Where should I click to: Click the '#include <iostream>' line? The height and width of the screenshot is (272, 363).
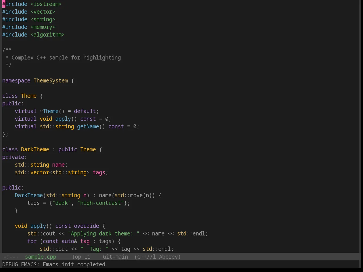(x=32, y=4)
